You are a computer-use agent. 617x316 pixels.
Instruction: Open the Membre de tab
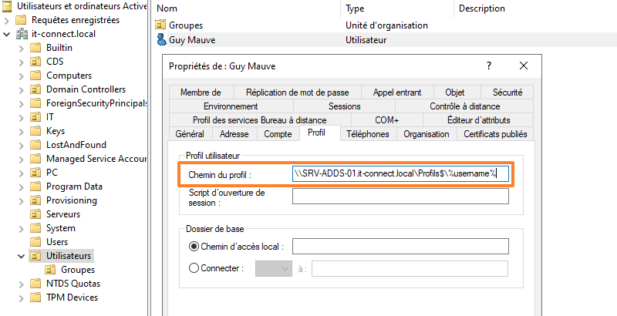pyautogui.click(x=201, y=92)
